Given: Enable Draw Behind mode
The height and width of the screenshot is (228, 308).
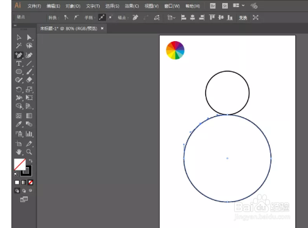Looking at the screenshot, I should pyautogui.click(x=24, y=191).
